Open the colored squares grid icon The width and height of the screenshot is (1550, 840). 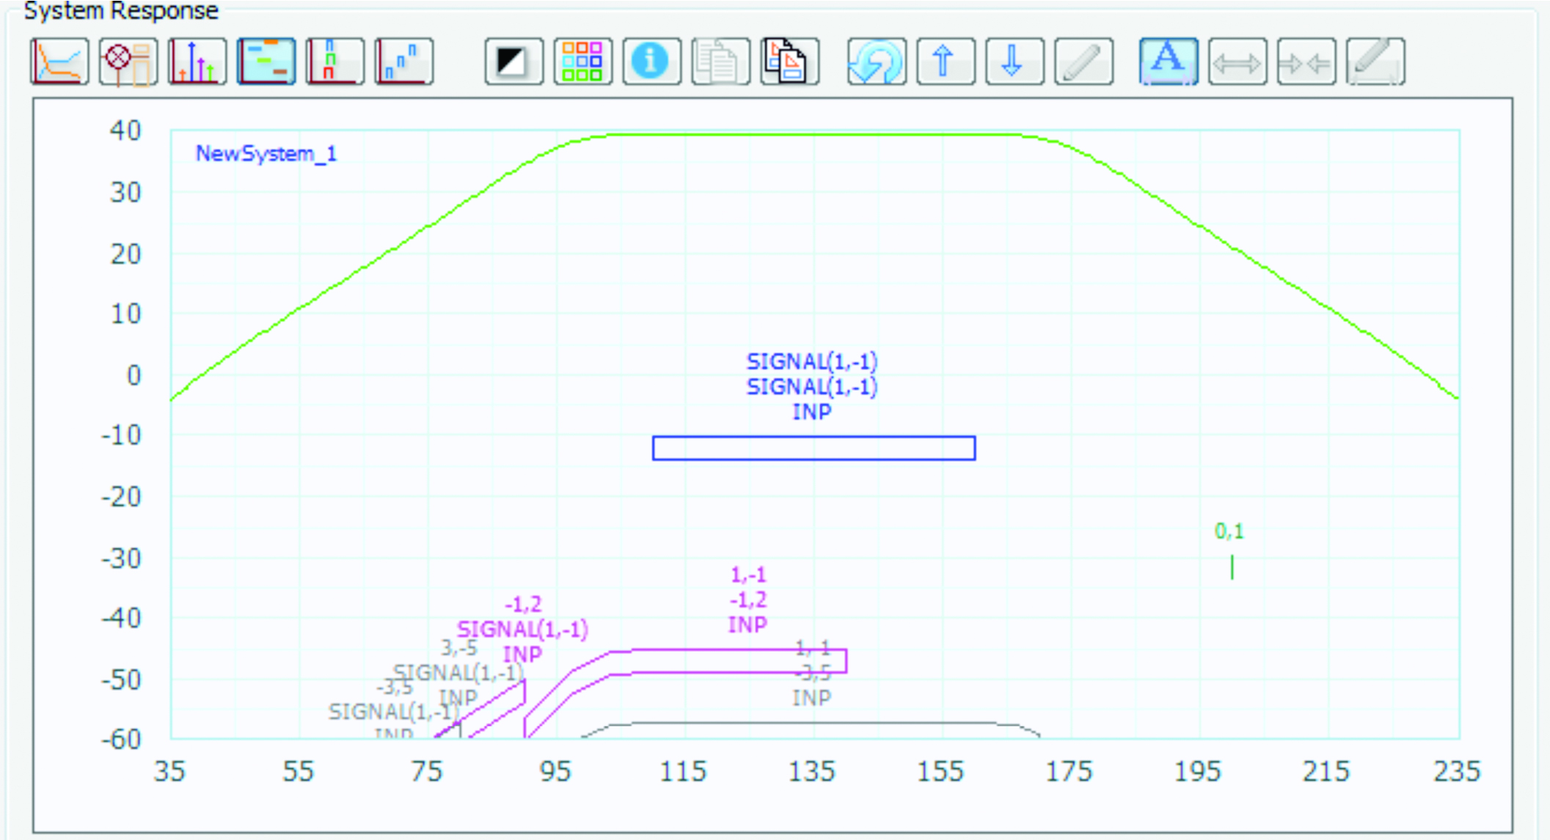point(582,62)
